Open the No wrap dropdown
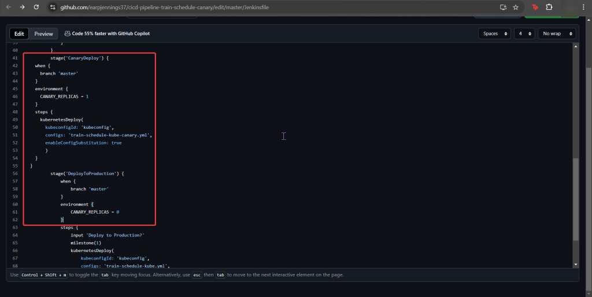 (x=556, y=34)
